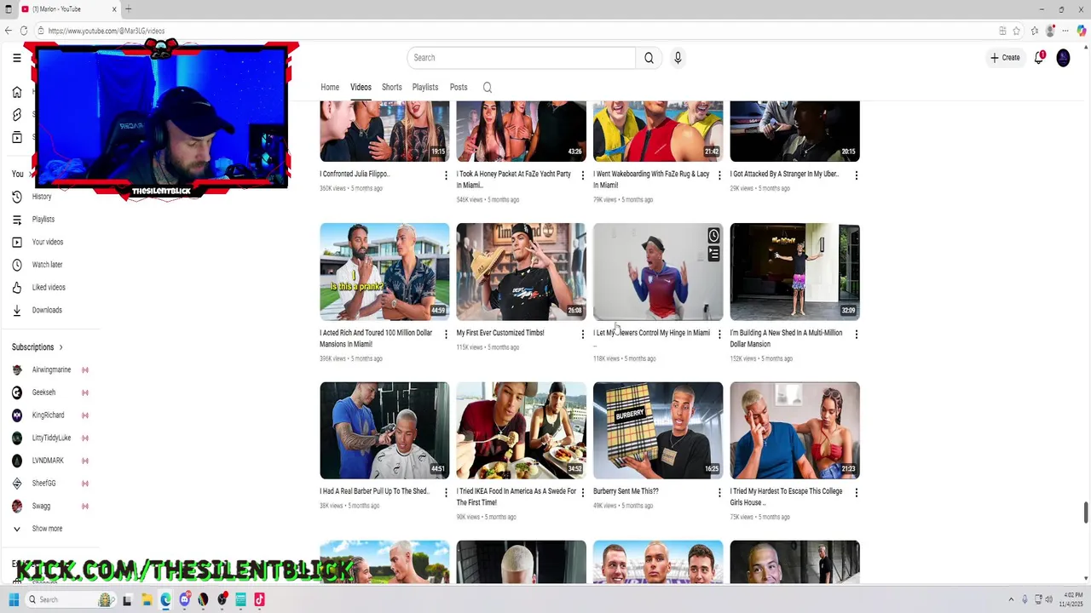Image resolution: width=1091 pixels, height=613 pixels.
Task: Open Airwingmarine subscription channel
Action: click(x=51, y=370)
